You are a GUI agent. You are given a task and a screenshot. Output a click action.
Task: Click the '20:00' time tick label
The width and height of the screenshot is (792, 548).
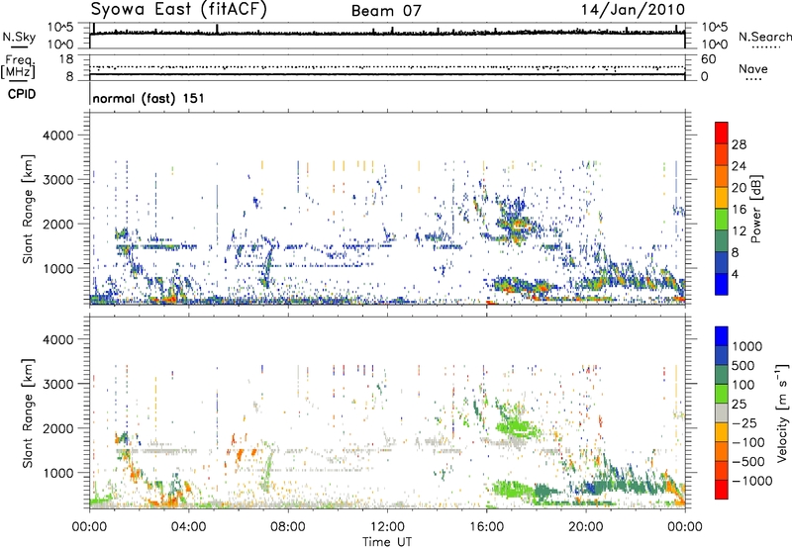coord(585,527)
